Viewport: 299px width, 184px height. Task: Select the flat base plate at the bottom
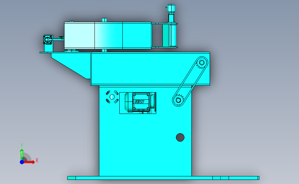coord(163,178)
